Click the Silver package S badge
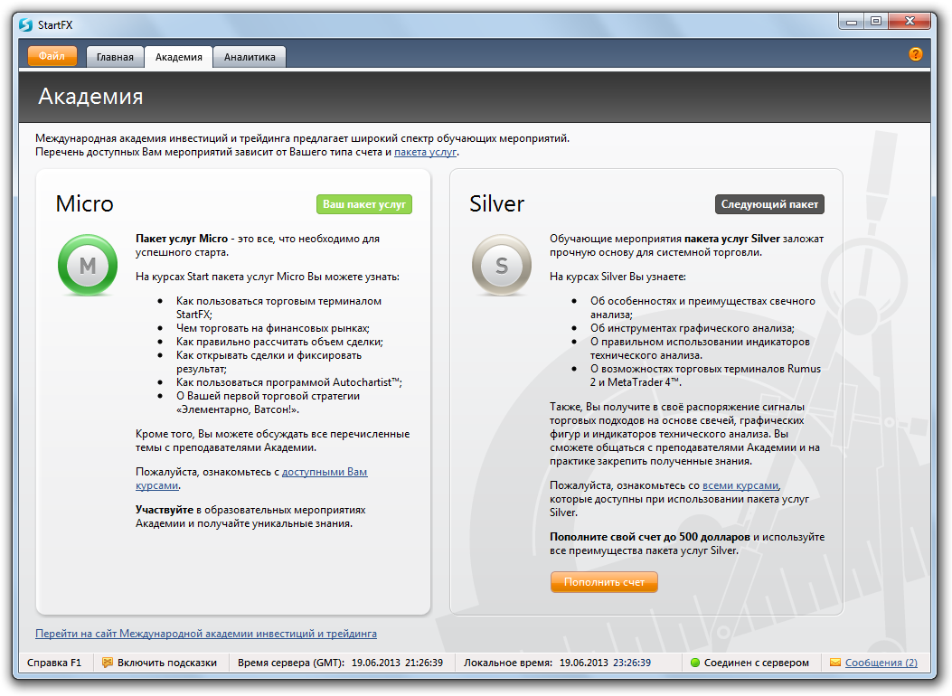The width and height of the screenshot is (952, 696). tap(502, 265)
